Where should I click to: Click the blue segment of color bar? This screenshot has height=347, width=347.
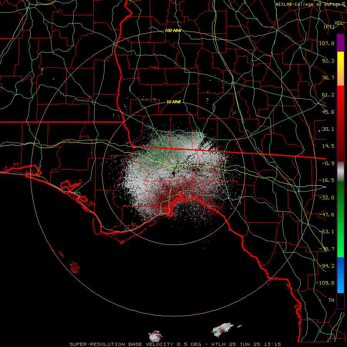340,275
